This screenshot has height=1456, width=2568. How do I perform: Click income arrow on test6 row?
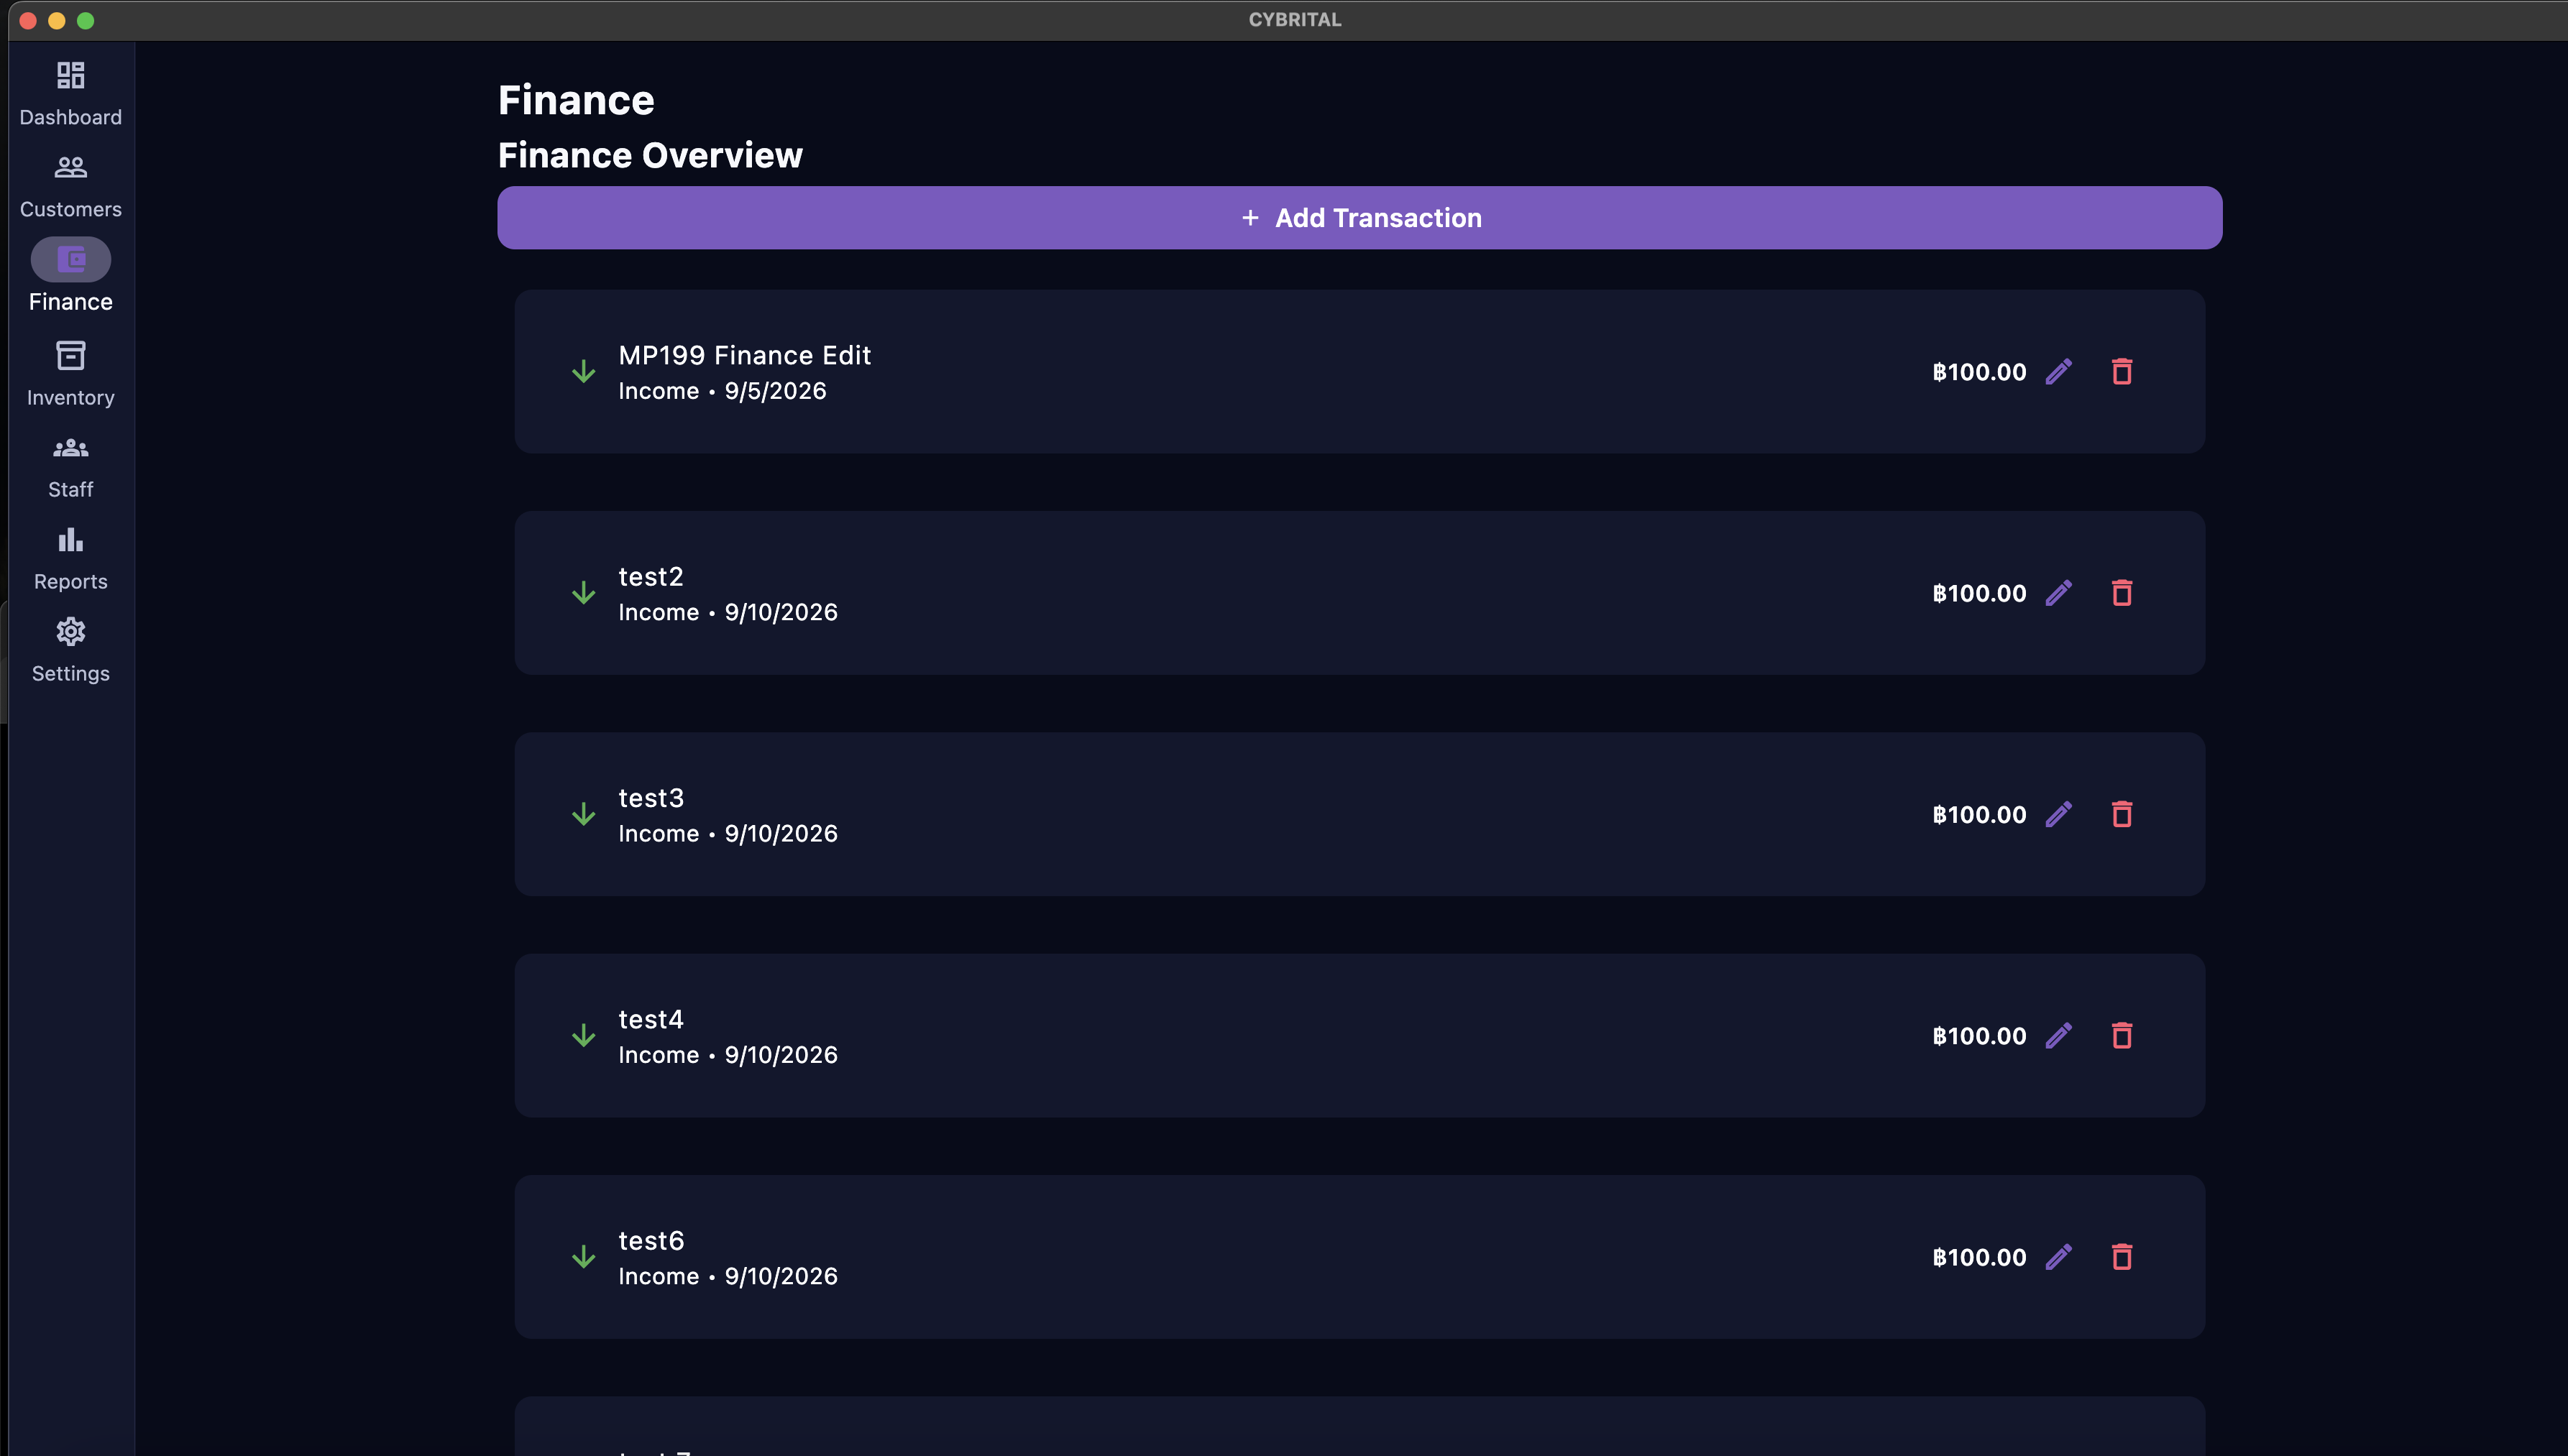[583, 1257]
